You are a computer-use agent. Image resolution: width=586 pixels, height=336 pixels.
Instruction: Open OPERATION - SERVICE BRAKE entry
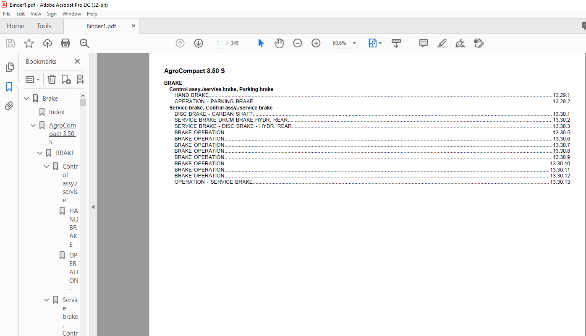coord(214,182)
